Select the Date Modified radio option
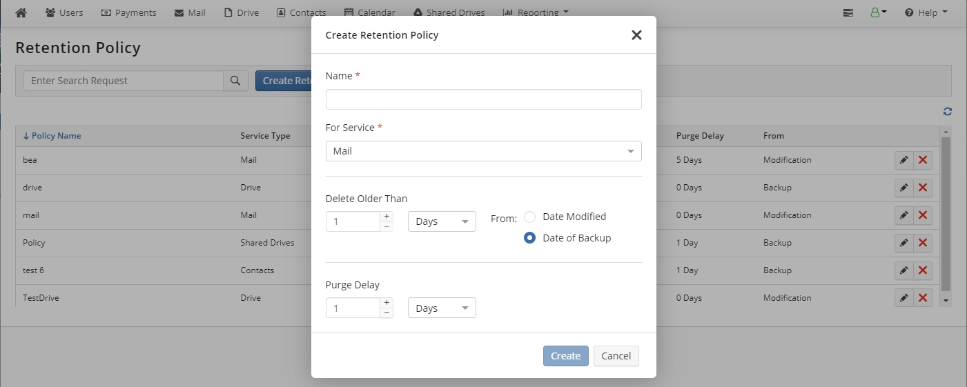 (x=530, y=217)
